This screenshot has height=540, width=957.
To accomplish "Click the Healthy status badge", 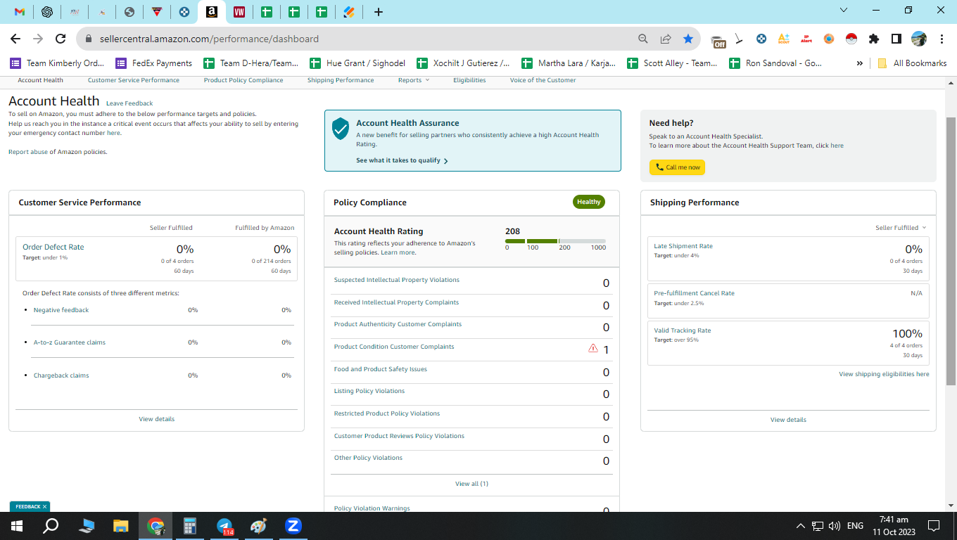I will click(x=589, y=202).
